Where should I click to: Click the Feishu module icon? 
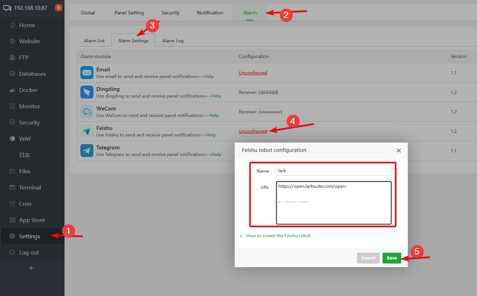(x=87, y=131)
